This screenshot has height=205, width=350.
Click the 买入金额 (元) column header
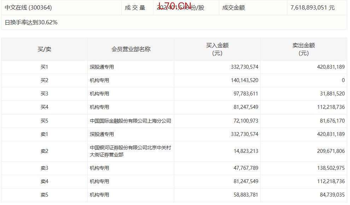pyautogui.click(x=217, y=49)
